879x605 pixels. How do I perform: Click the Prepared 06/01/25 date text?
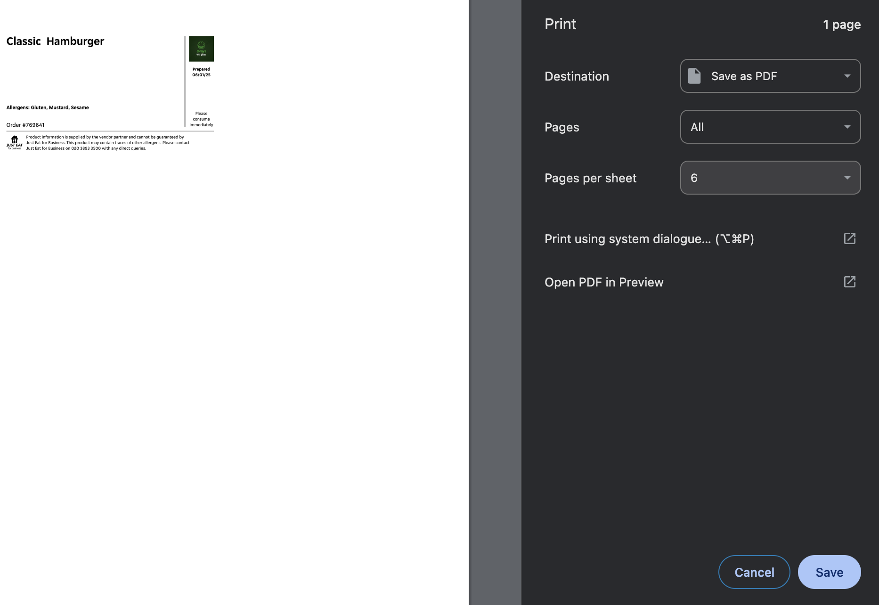coord(201,72)
